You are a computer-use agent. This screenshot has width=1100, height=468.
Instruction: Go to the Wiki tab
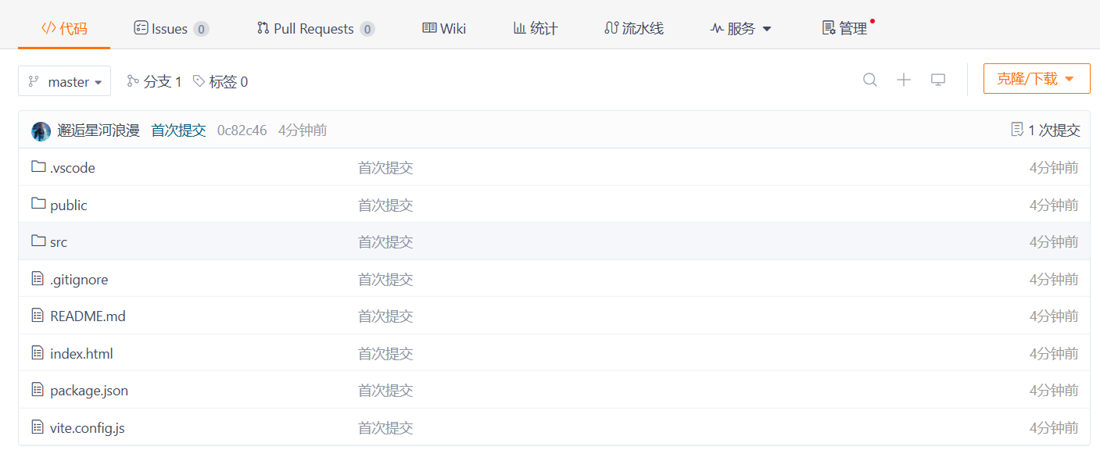444,29
